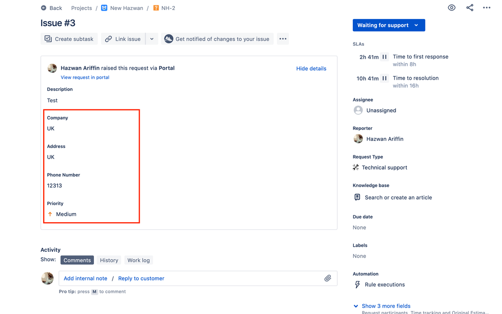Open NH-2 breadcrumb link
This screenshot has height=314, width=502.
coord(168,8)
